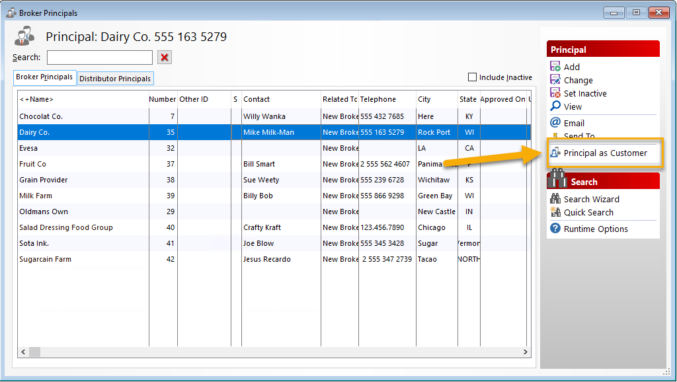This screenshot has width=677, height=382.
Task: Click contact Bill Smart
Action: [x=259, y=164]
